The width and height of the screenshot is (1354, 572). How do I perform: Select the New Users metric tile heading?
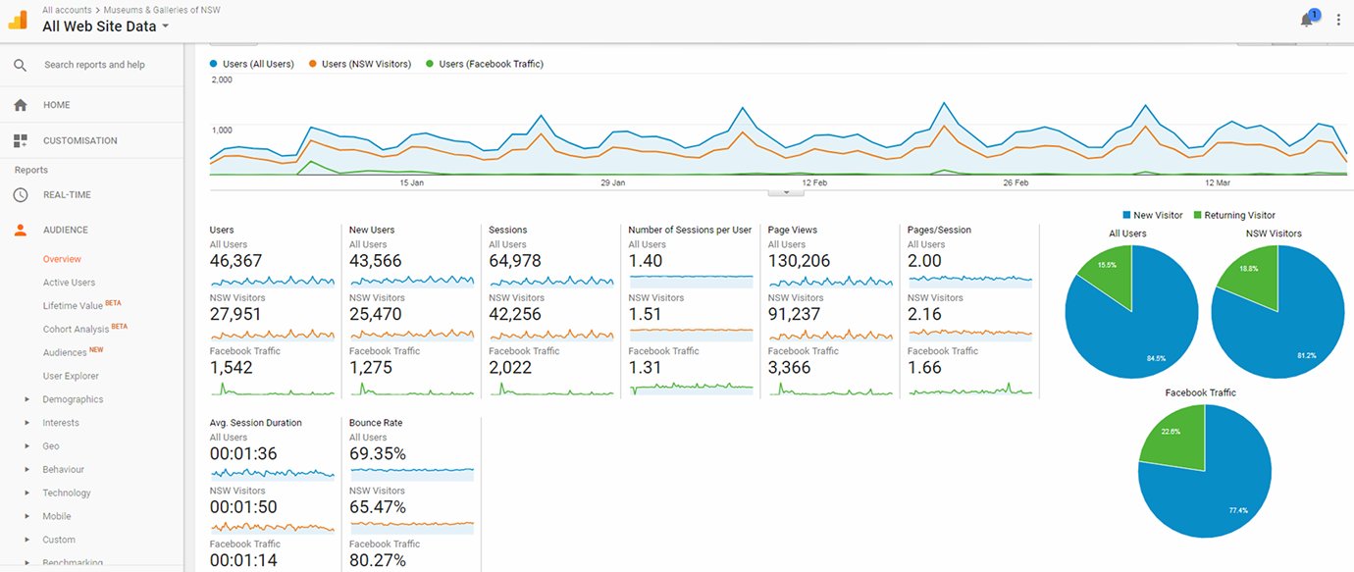pyautogui.click(x=371, y=230)
